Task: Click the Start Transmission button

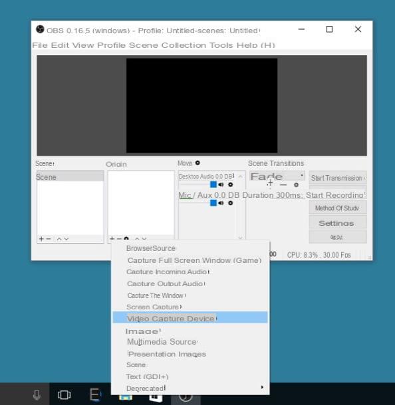Action: coord(338,177)
